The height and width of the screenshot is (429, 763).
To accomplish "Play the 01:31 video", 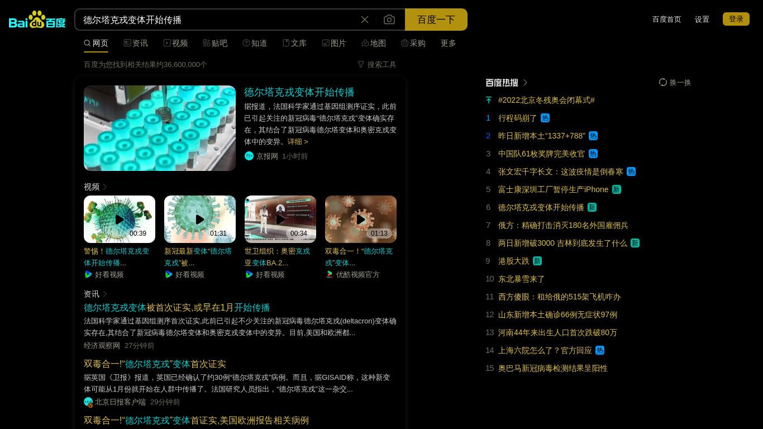I will [x=200, y=219].
